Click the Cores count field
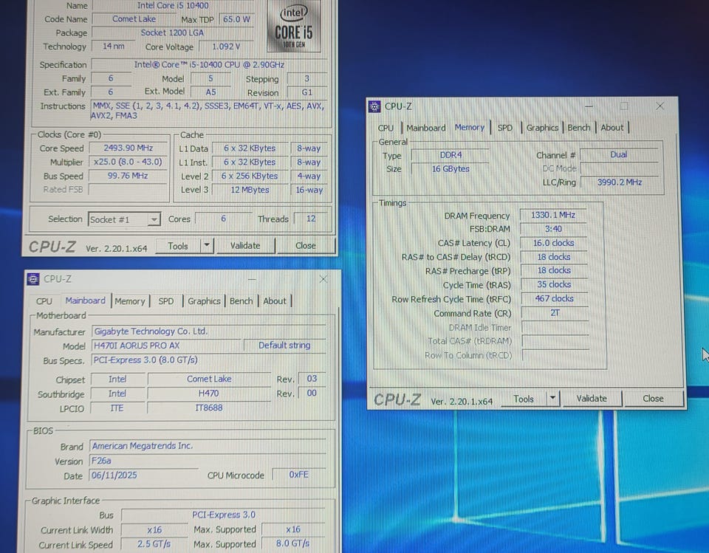This screenshot has height=553, width=709. pos(223,219)
